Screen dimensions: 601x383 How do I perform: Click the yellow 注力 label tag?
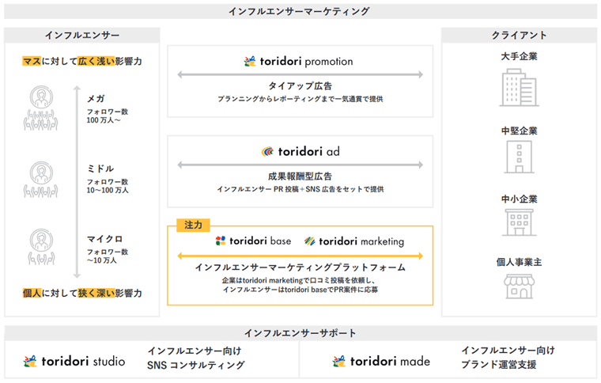coord(190,225)
